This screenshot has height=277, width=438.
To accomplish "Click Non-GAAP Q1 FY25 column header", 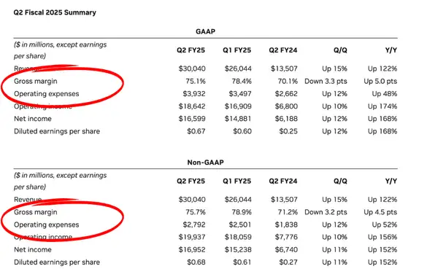I will click(237, 181).
